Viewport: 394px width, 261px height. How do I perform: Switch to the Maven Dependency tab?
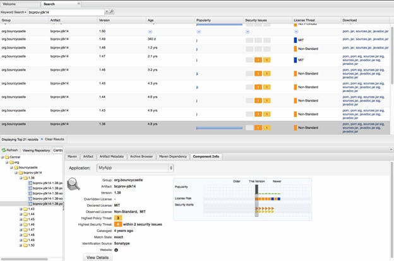click(170, 156)
